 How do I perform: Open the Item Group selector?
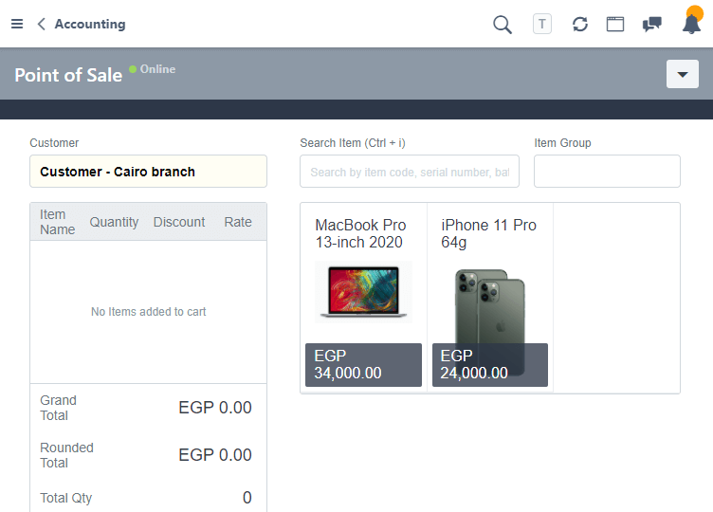coord(607,172)
